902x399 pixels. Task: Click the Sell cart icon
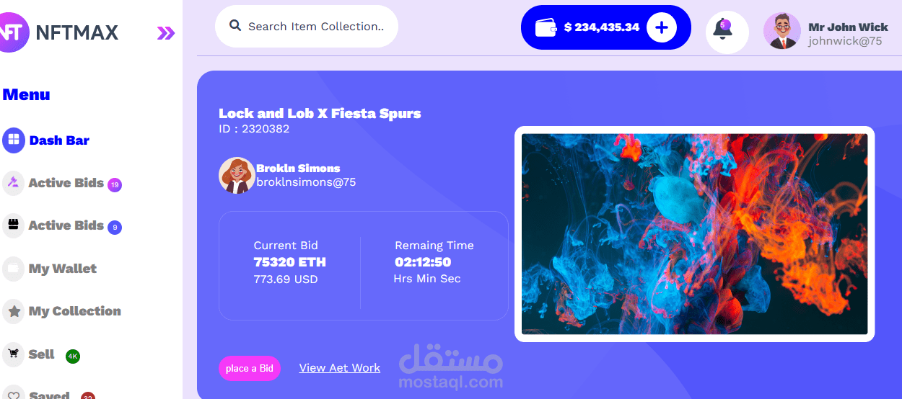13,354
